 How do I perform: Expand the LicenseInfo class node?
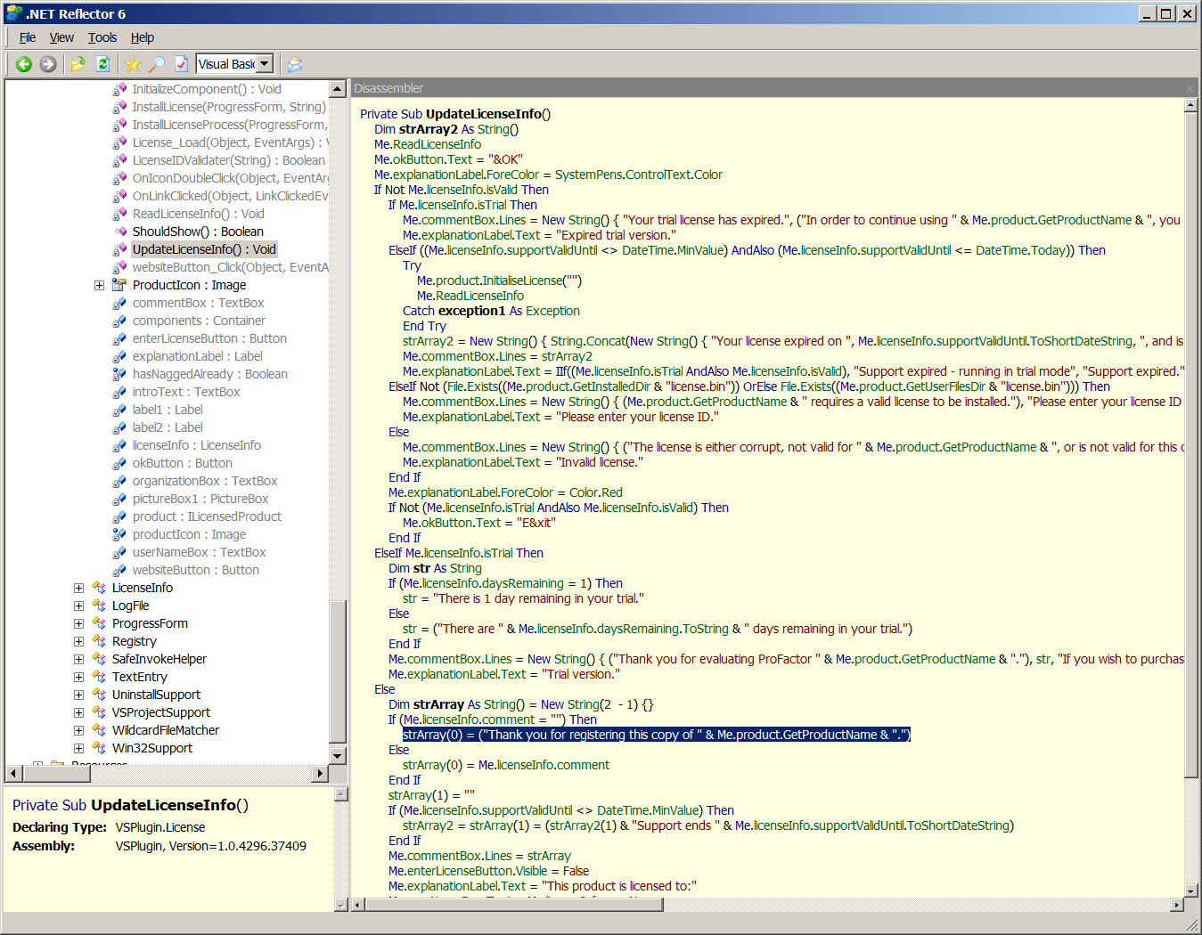click(78, 588)
